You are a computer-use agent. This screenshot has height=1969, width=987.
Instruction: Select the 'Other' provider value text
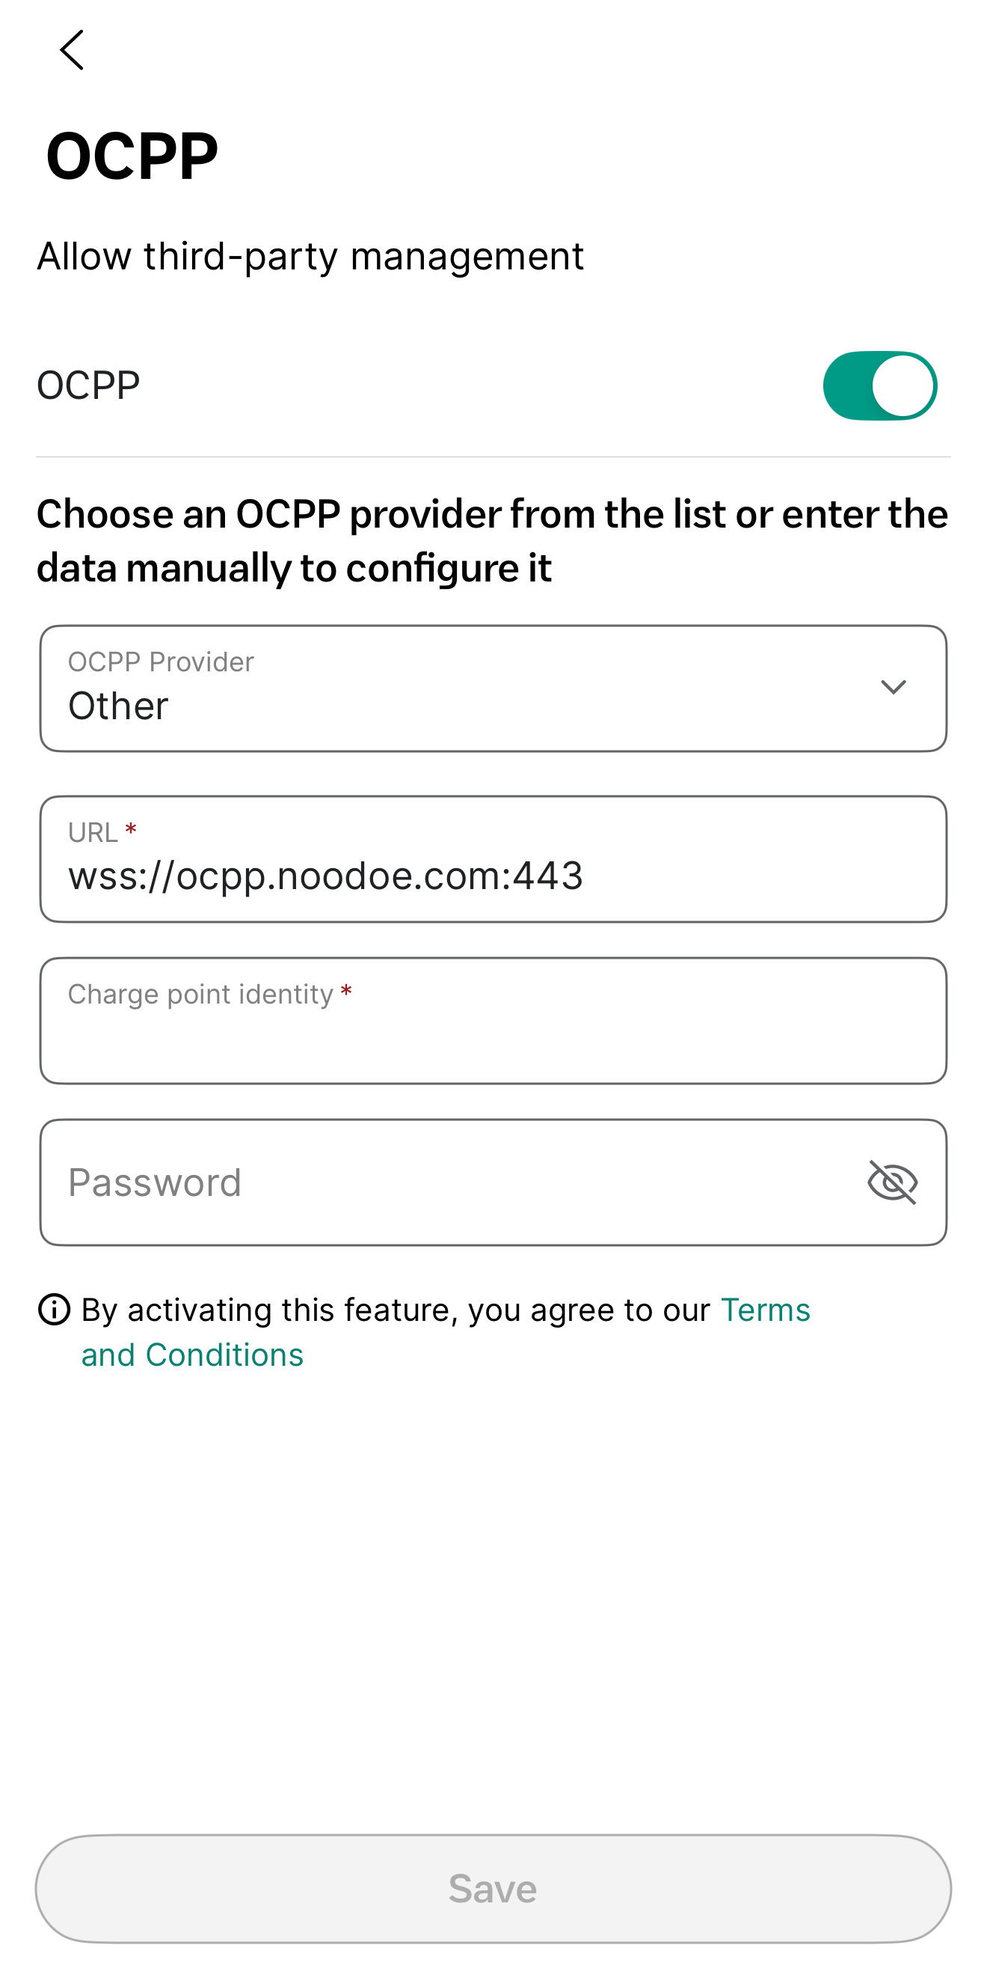[118, 706]
